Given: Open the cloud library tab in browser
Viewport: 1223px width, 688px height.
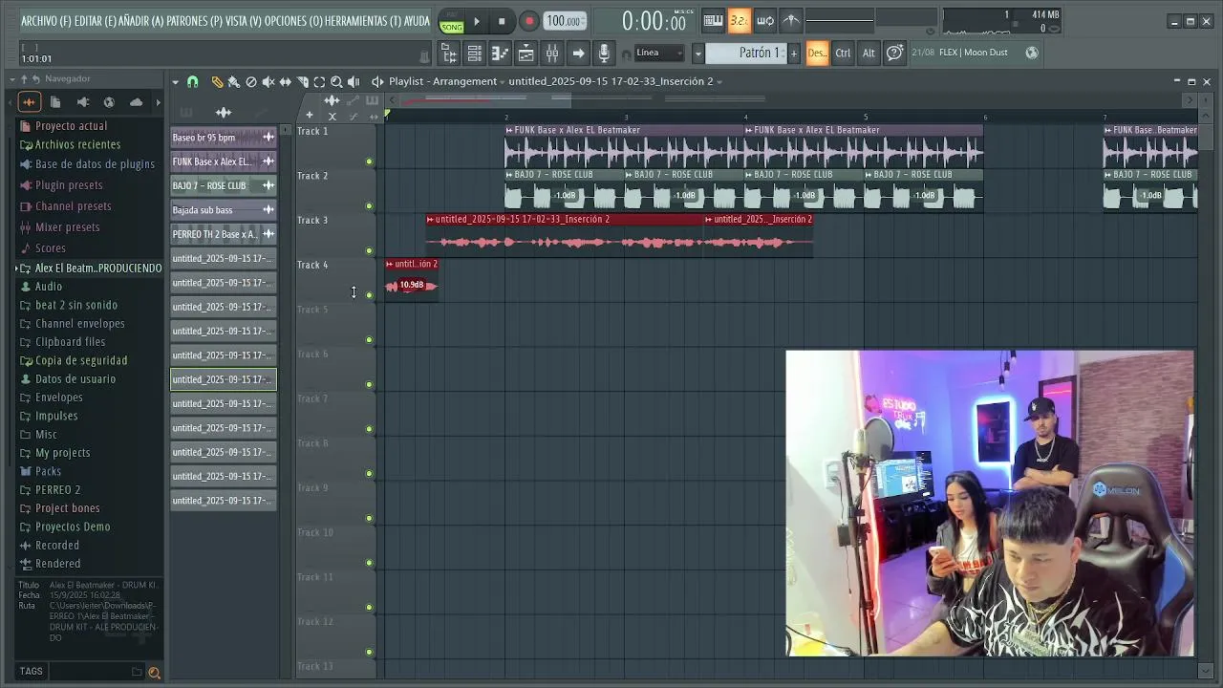Looking at the screenshot, I should click(136, 102).
